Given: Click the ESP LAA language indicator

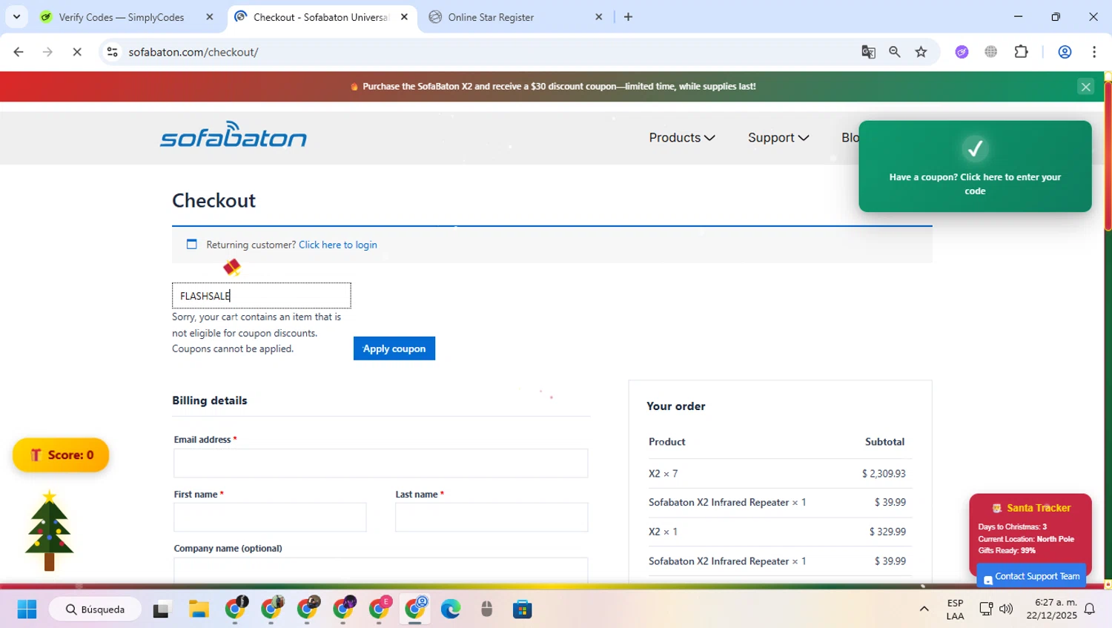Looking at the screenshot, I should (x=956, y=609).
